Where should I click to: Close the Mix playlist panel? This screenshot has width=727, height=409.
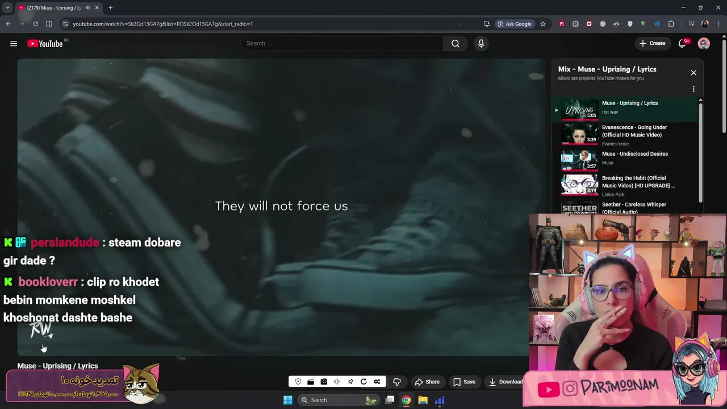tap(693, 73)
